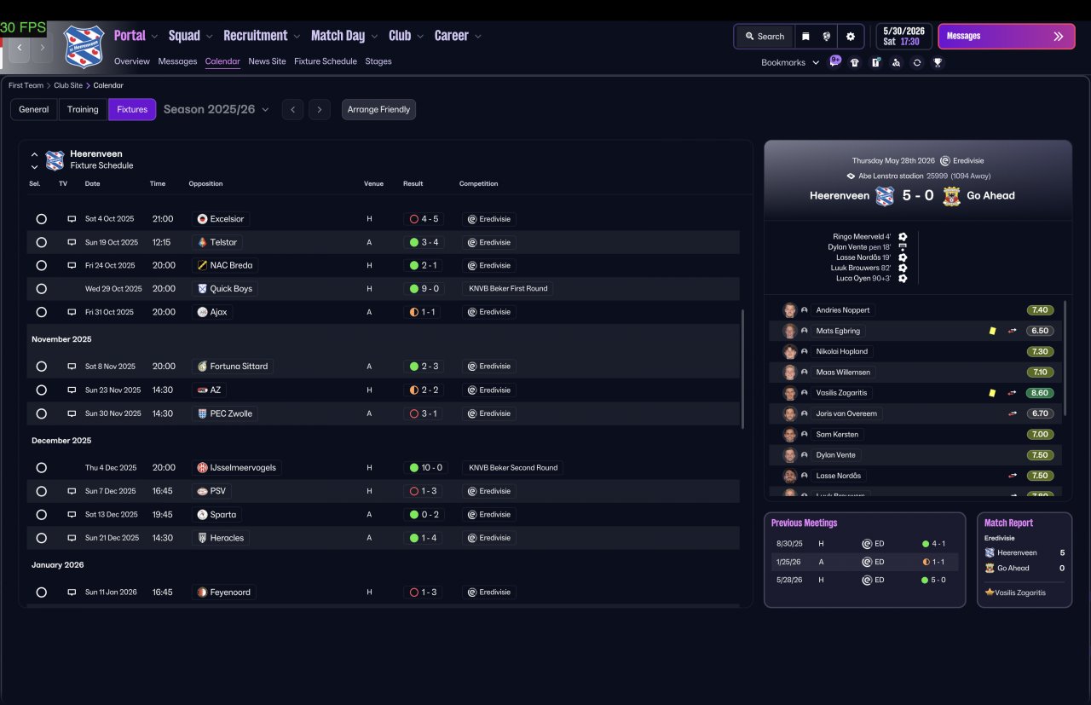This screenshot has height=705, width=1091.
Task: Click the Arrange Friendly button
Action: 379,109
